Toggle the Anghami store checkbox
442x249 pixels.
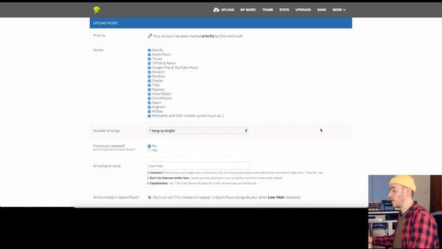pos(149,107)
